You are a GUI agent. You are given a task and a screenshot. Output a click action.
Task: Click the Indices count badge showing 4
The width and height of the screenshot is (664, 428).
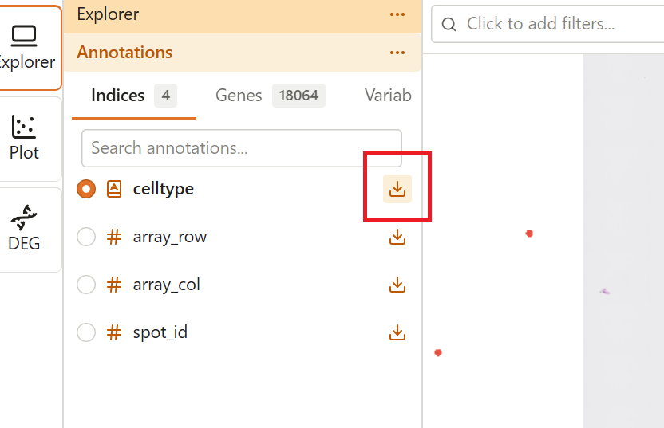tap(165, 96)
